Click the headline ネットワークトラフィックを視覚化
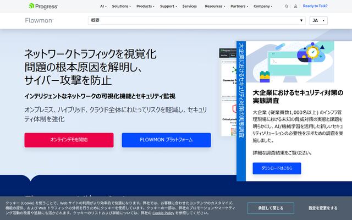Image resolution: width=352 pixels, height=220 pixels. click(90, 54)
